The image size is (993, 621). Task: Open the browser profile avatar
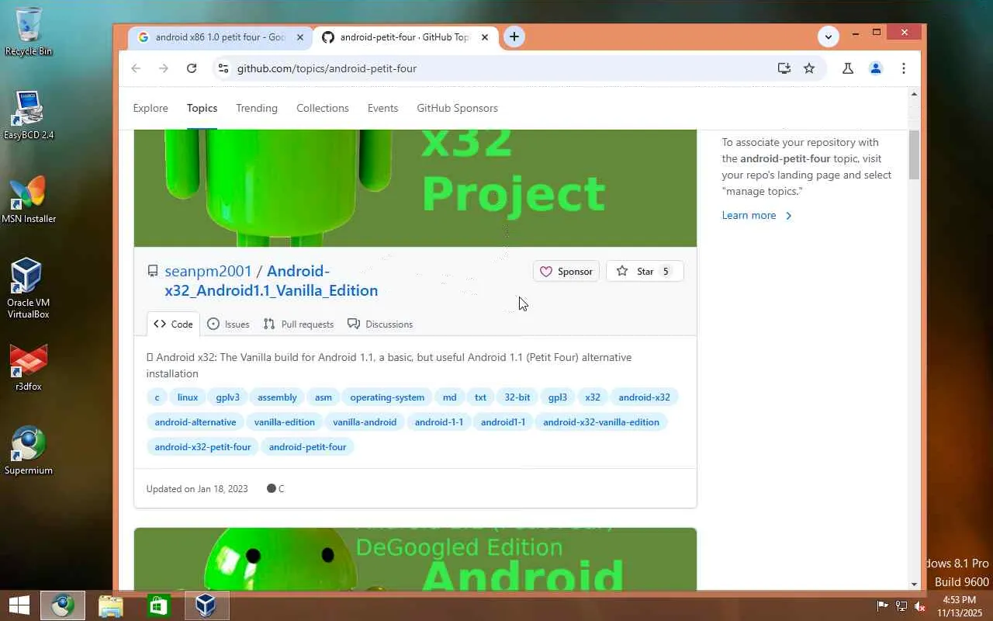coord(876,68)
